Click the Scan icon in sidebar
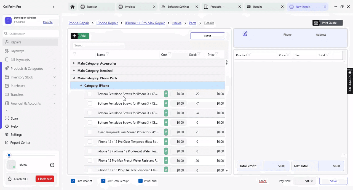Screen dimensions: 353x190 (x=7, y=118)
